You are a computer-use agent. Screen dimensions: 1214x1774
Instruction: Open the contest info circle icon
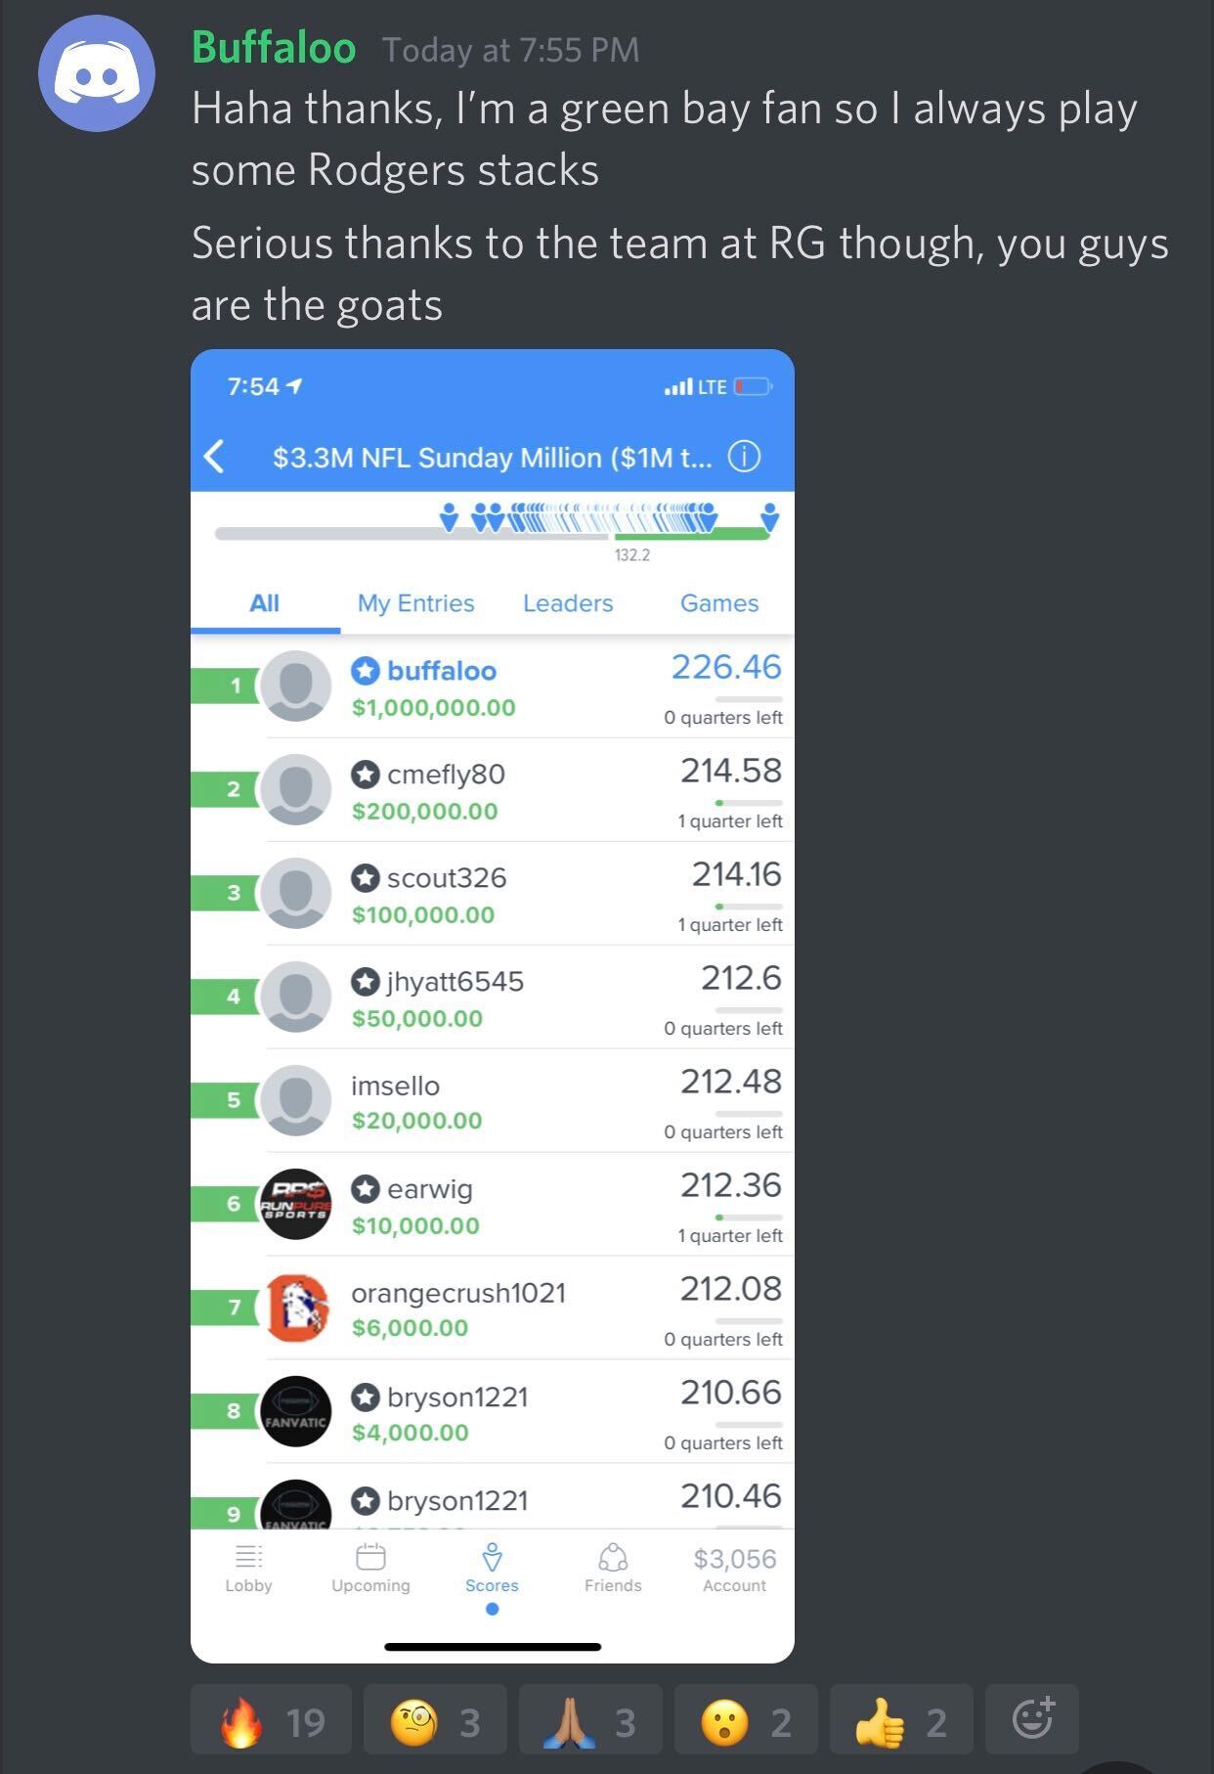pyautogui.click(x=744, y=457)
